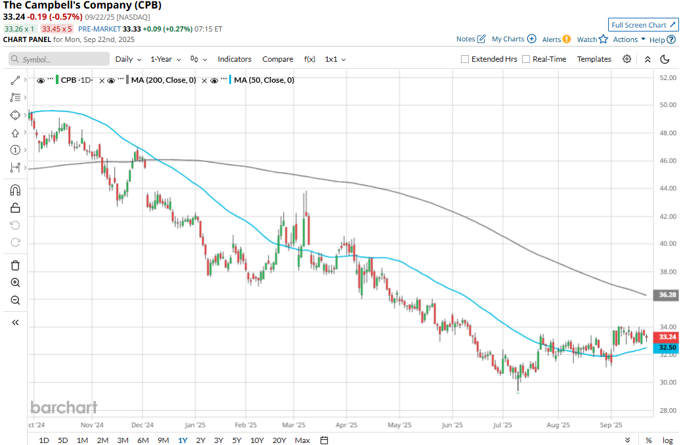Select the 5Y time range

coord(236,440)
